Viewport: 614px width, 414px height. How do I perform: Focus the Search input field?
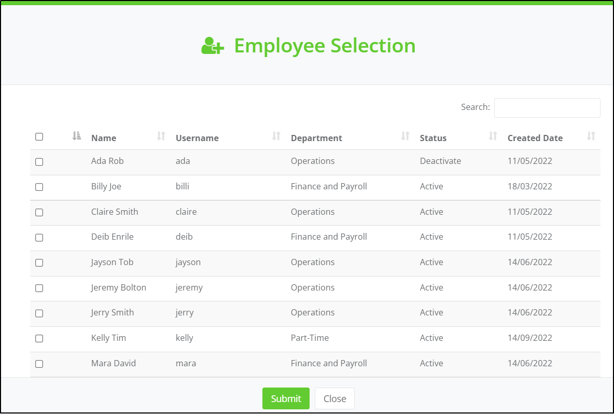pyautogui.click(x=547, y=108)
